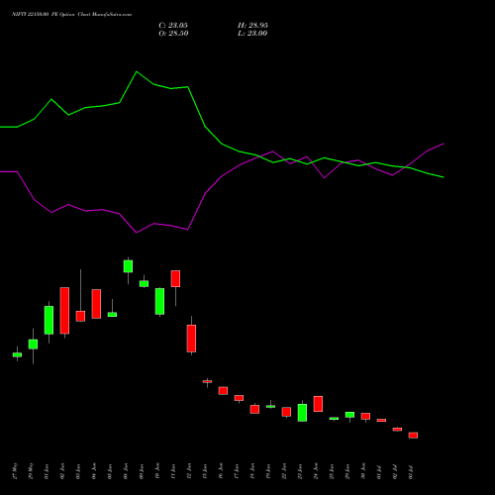
Task: Select the green candlestick for 10 Jun
Action: (159, 301)
